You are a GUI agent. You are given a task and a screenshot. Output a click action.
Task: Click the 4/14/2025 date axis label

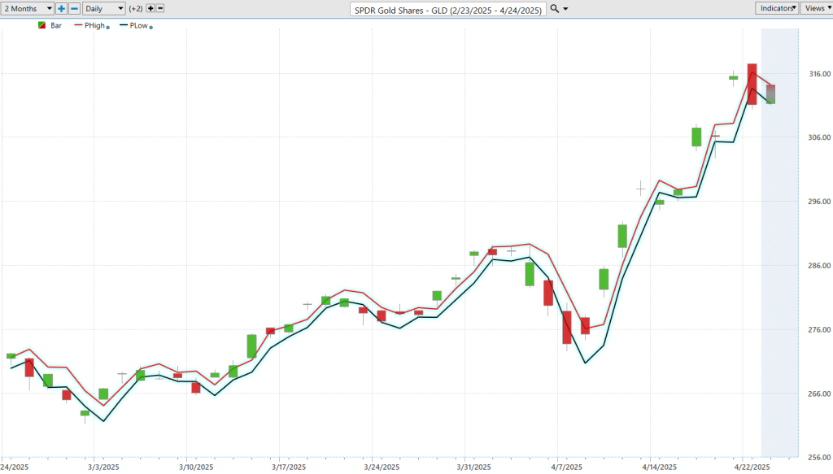point(659,467)
